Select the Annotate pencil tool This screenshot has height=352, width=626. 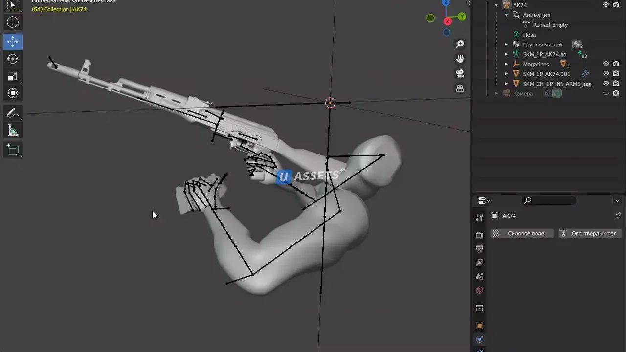coord(13,113)
